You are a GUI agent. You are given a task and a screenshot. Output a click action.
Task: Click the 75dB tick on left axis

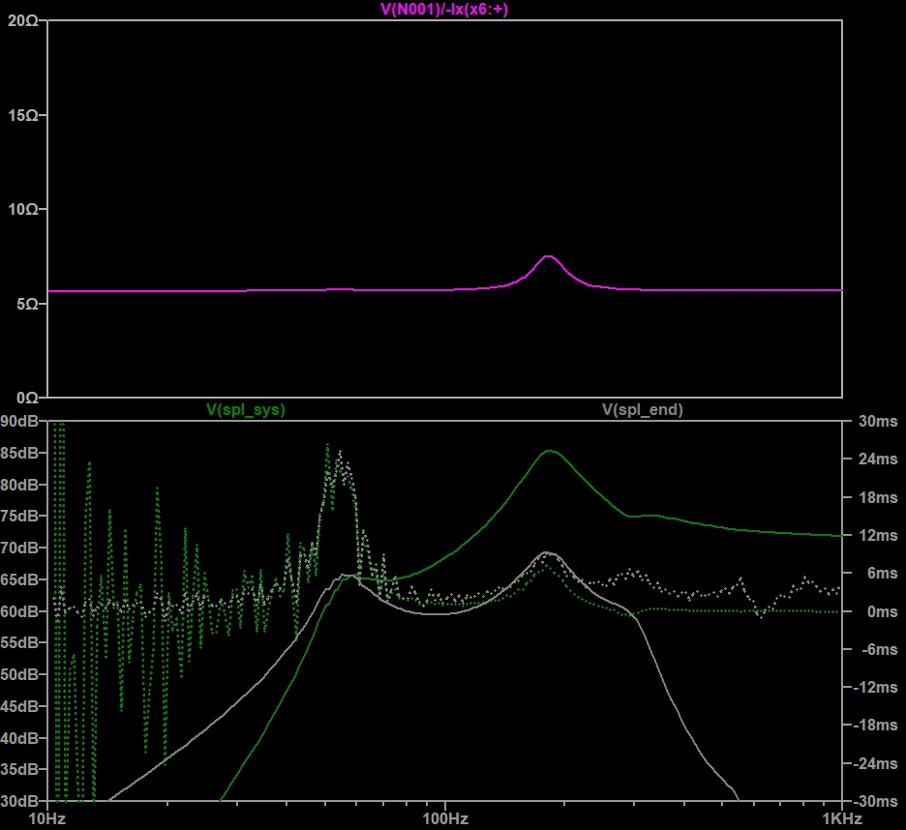click(x=20, y=517)
